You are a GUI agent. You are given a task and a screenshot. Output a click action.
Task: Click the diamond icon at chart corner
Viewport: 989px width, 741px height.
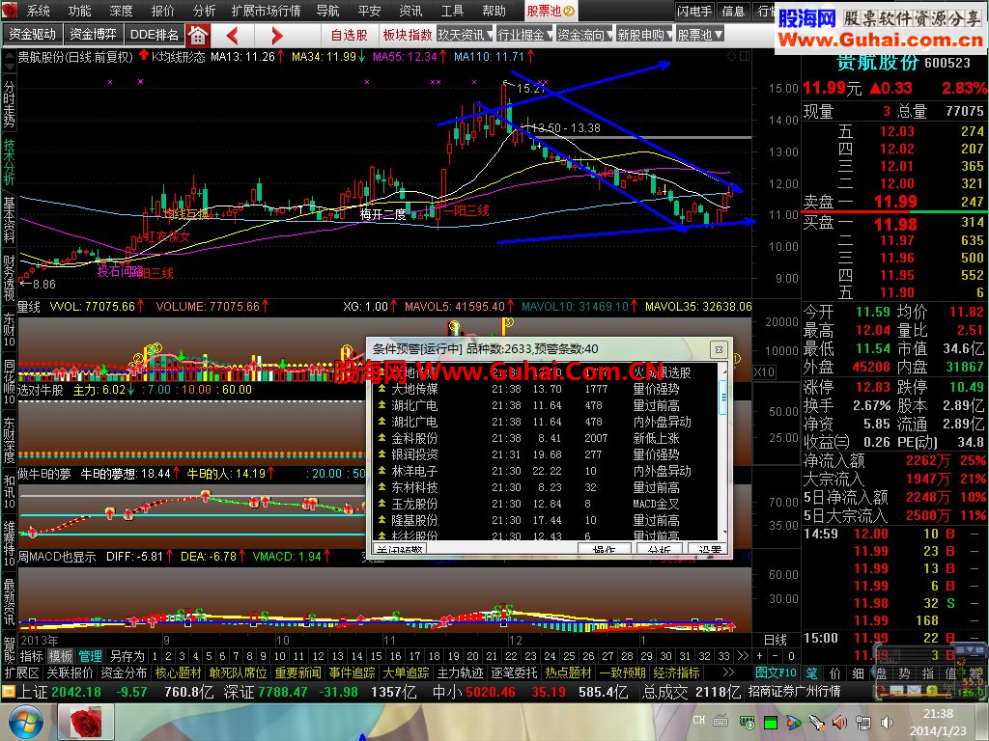732,56
